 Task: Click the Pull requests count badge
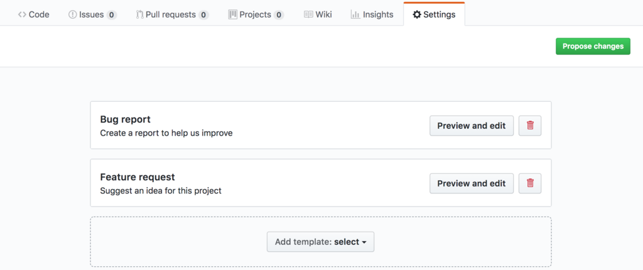click(x=203, y=14)
